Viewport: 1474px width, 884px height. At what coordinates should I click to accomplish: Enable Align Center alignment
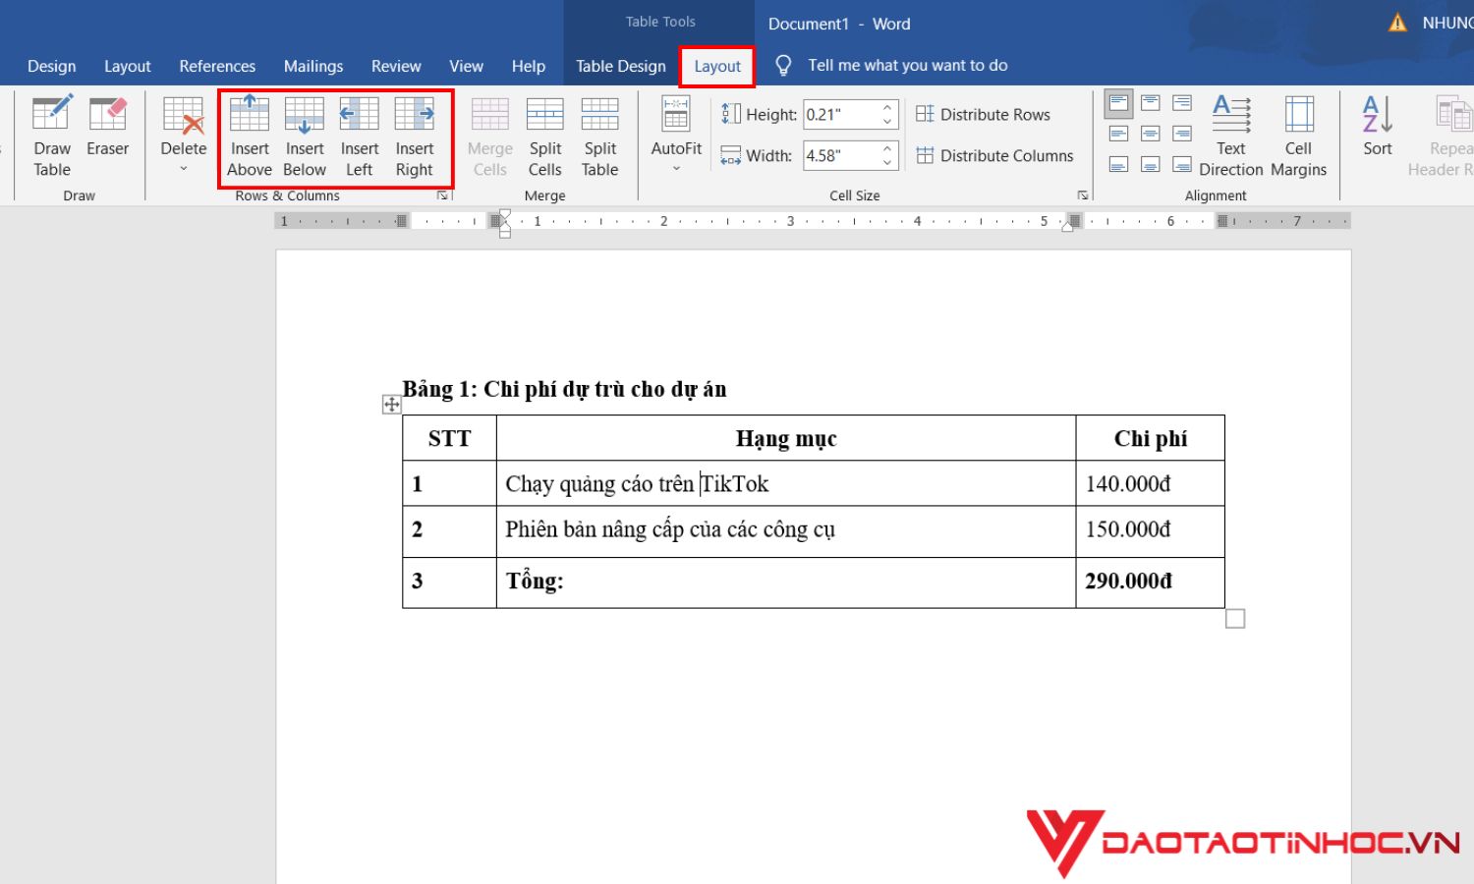pos(1150,134)
